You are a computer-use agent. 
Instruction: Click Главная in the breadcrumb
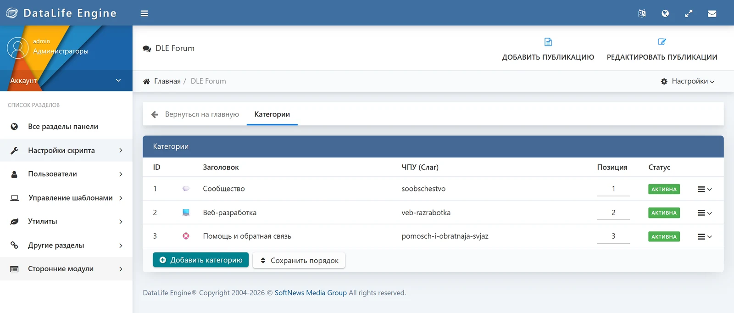(x=167, y=81)
